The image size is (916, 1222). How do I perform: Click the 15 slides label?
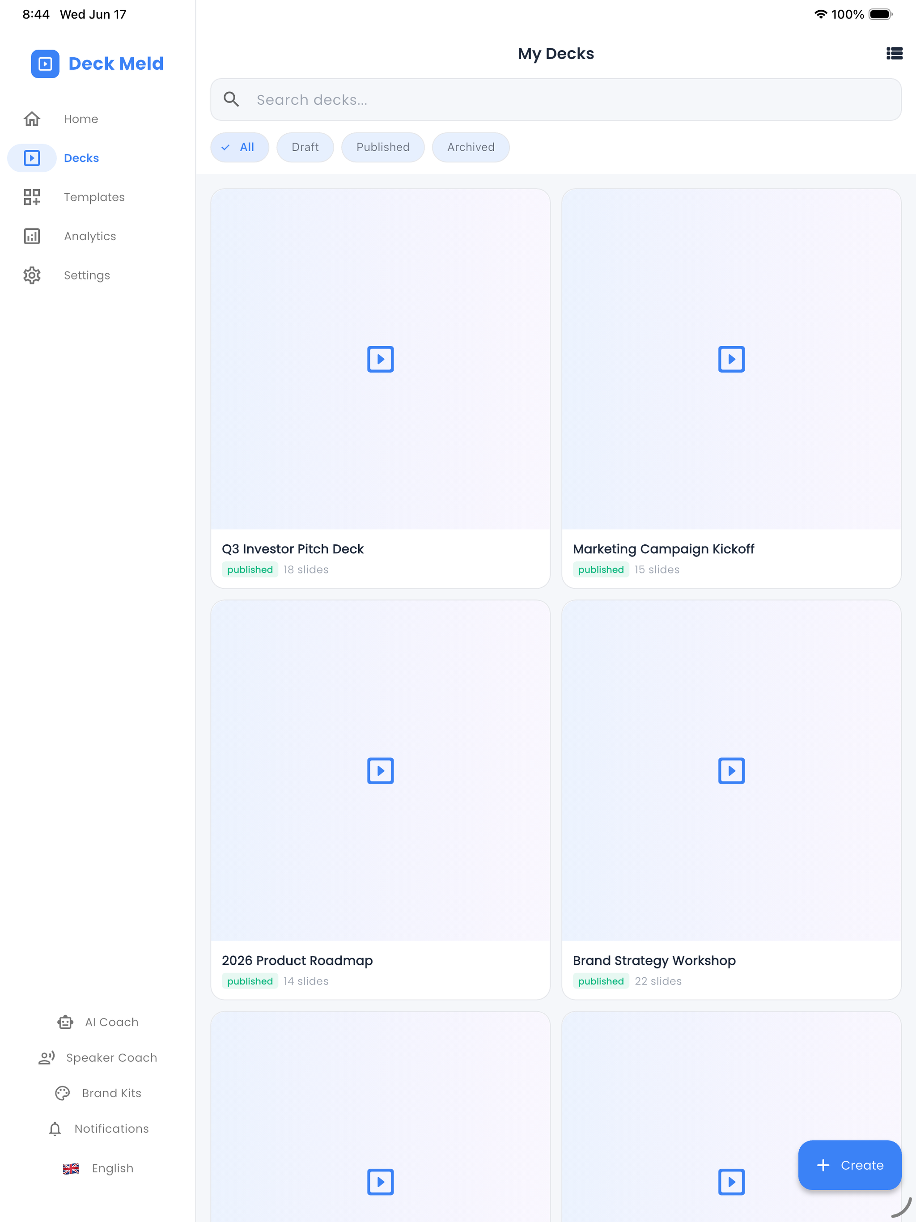(657, 569)
